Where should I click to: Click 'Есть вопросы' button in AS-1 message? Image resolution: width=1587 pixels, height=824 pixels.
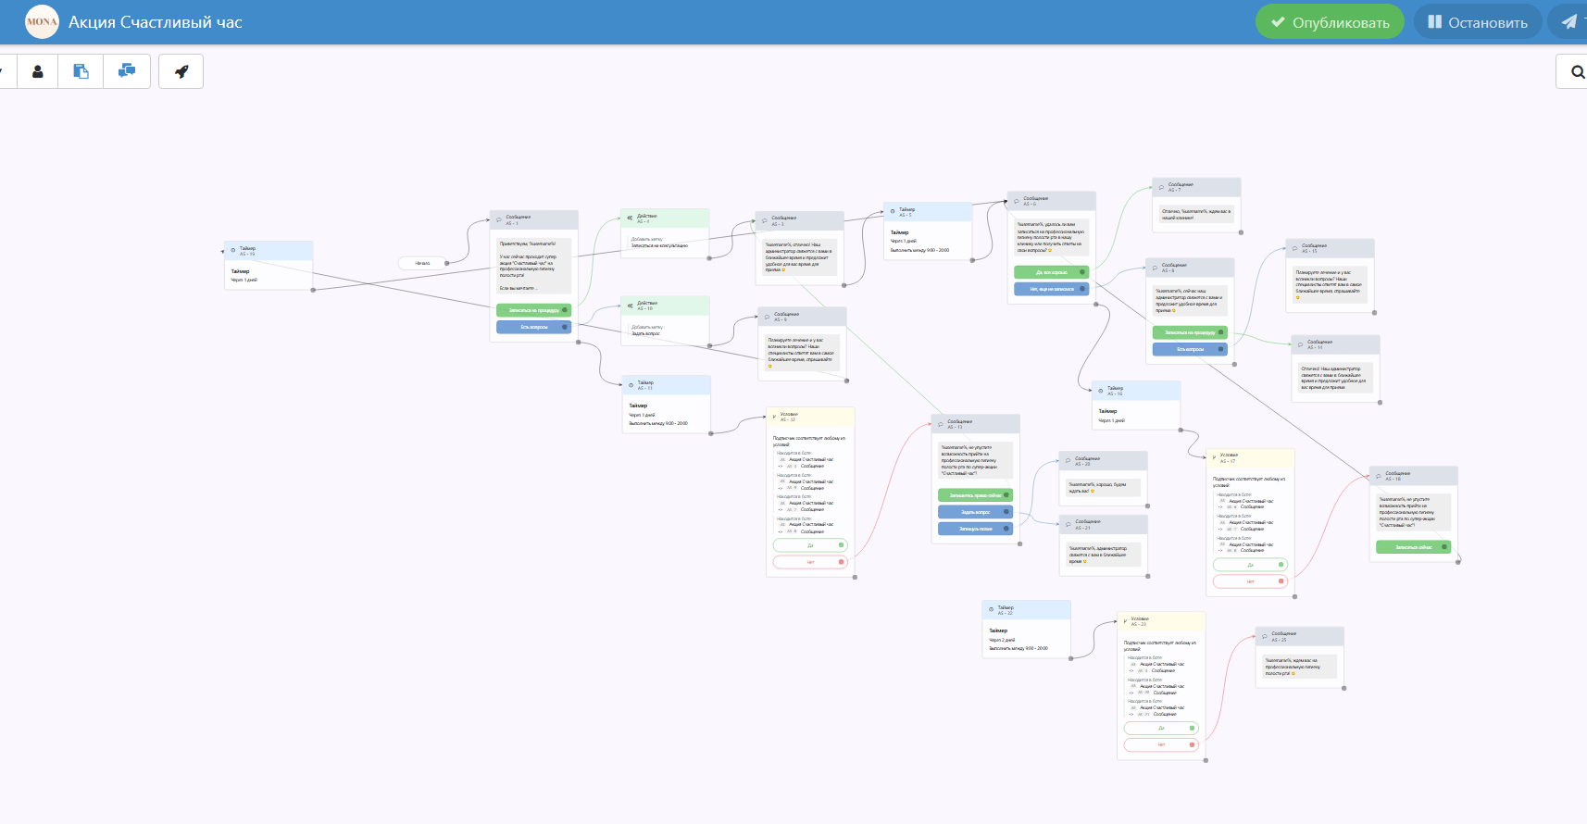(533, 327)
